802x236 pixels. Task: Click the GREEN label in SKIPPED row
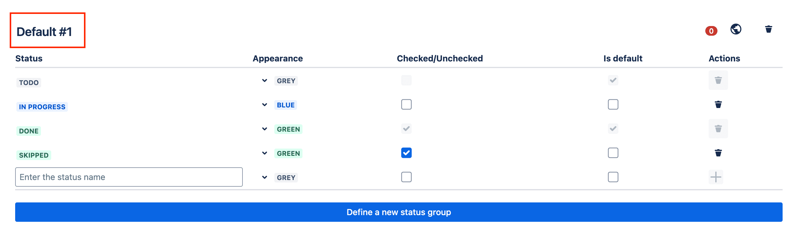point(288,153)
